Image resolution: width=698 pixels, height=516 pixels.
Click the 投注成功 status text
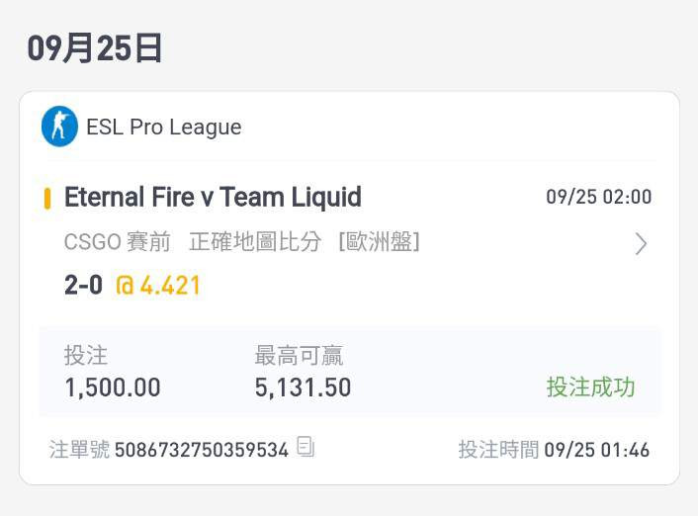tap(590, 387)
